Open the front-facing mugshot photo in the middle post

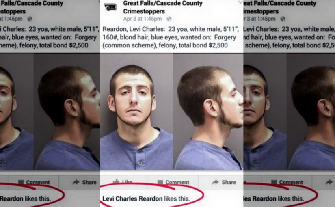pyautogui.click(x=136, y=112)
